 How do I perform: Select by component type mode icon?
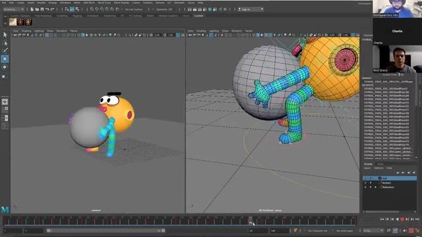[x=77, y=9]
